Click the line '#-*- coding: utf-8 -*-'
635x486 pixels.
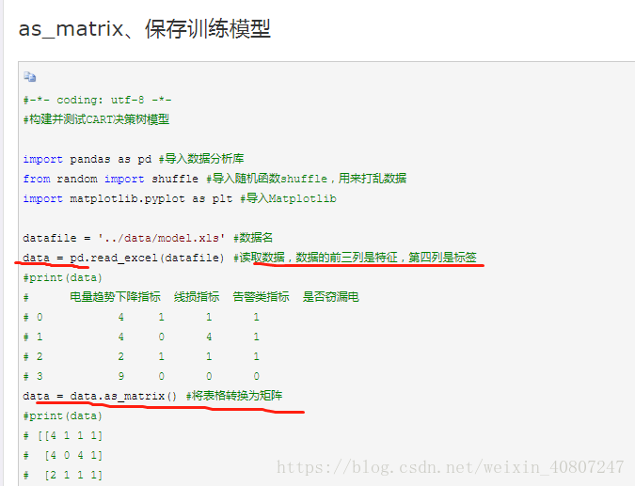(x=97, y=100)
